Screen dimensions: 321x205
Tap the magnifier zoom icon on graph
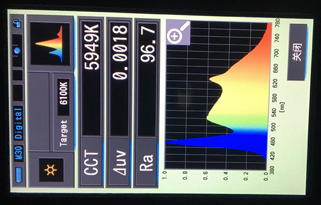(178, 32)
